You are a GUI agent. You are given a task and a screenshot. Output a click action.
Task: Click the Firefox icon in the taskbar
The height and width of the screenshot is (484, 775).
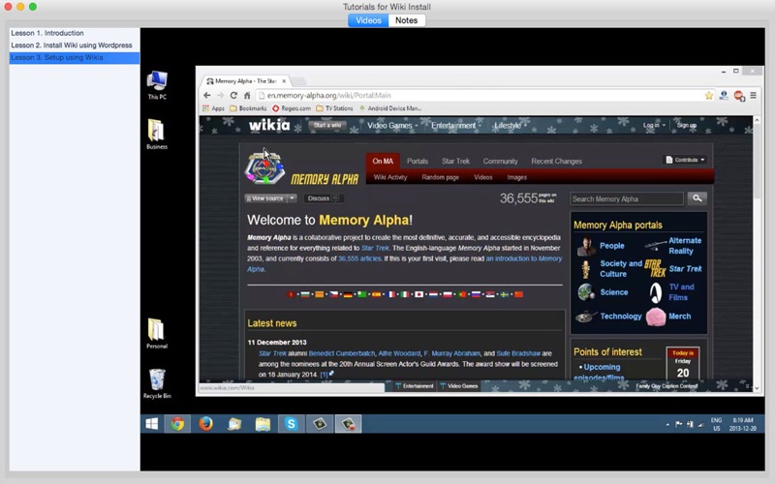205,424
